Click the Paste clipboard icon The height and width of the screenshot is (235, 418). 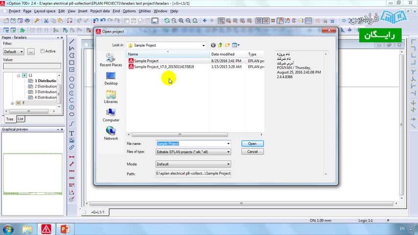click(x=61, y=21)
